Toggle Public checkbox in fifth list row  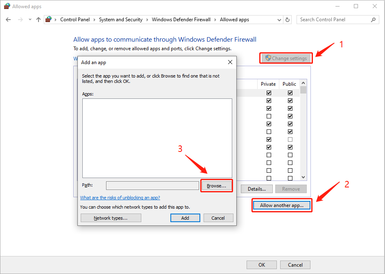pos(290,124)
